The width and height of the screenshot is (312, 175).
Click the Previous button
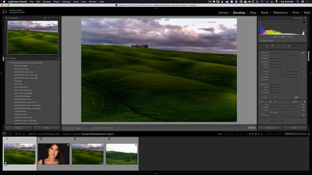click(x=270, y=128)
